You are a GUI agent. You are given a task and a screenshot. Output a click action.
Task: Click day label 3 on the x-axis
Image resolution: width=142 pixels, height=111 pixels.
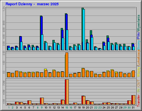[x=17, y=108]
